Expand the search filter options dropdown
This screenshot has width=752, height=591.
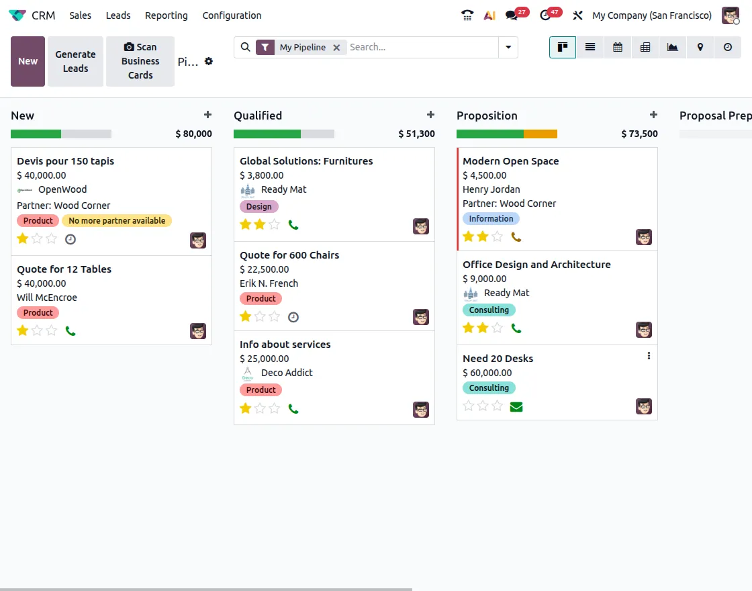click(x=508, y=47)
